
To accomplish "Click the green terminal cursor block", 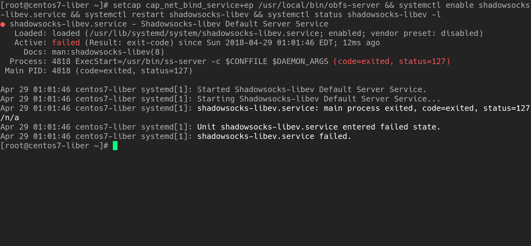I will click(115, 146).
